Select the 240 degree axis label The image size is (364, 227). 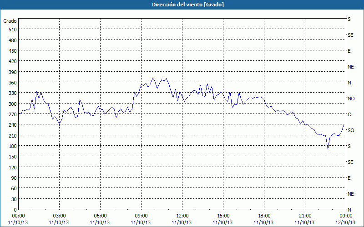pyautogui.click(x=13, y=125)
